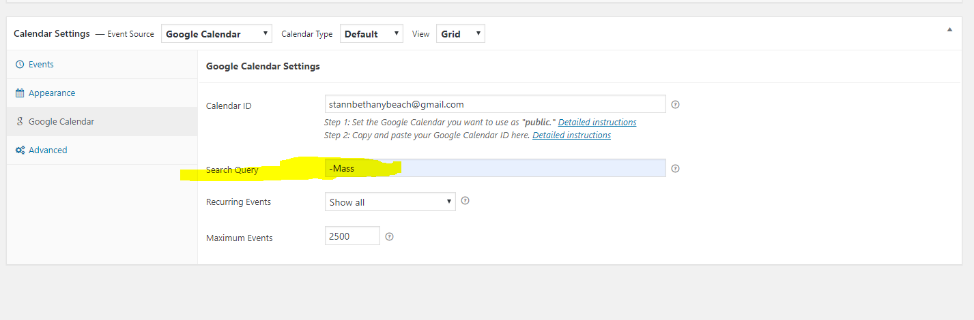Click into the Calendar ID text field

pyautogui.click(x=495, y=104)
